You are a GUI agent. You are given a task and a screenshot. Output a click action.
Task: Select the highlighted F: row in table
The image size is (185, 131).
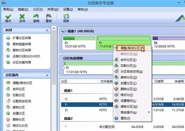[123, 104]
